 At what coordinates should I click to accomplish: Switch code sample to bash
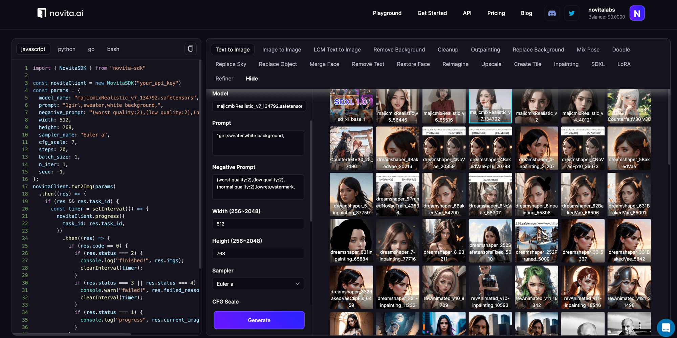(113, 49)
